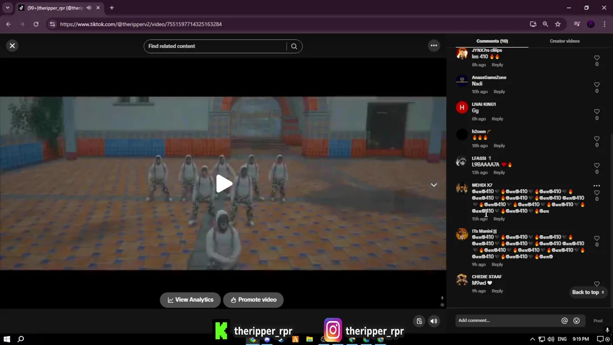Open the emoji picker in comment box
The height and width of the screenshot is (345, 613).
[x=577, y=321]
